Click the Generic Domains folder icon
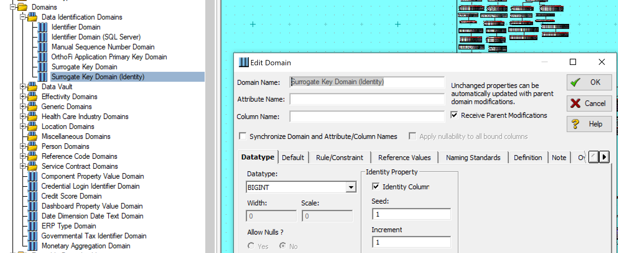Screen dimensions: 618x253 [x=32, y=107]
